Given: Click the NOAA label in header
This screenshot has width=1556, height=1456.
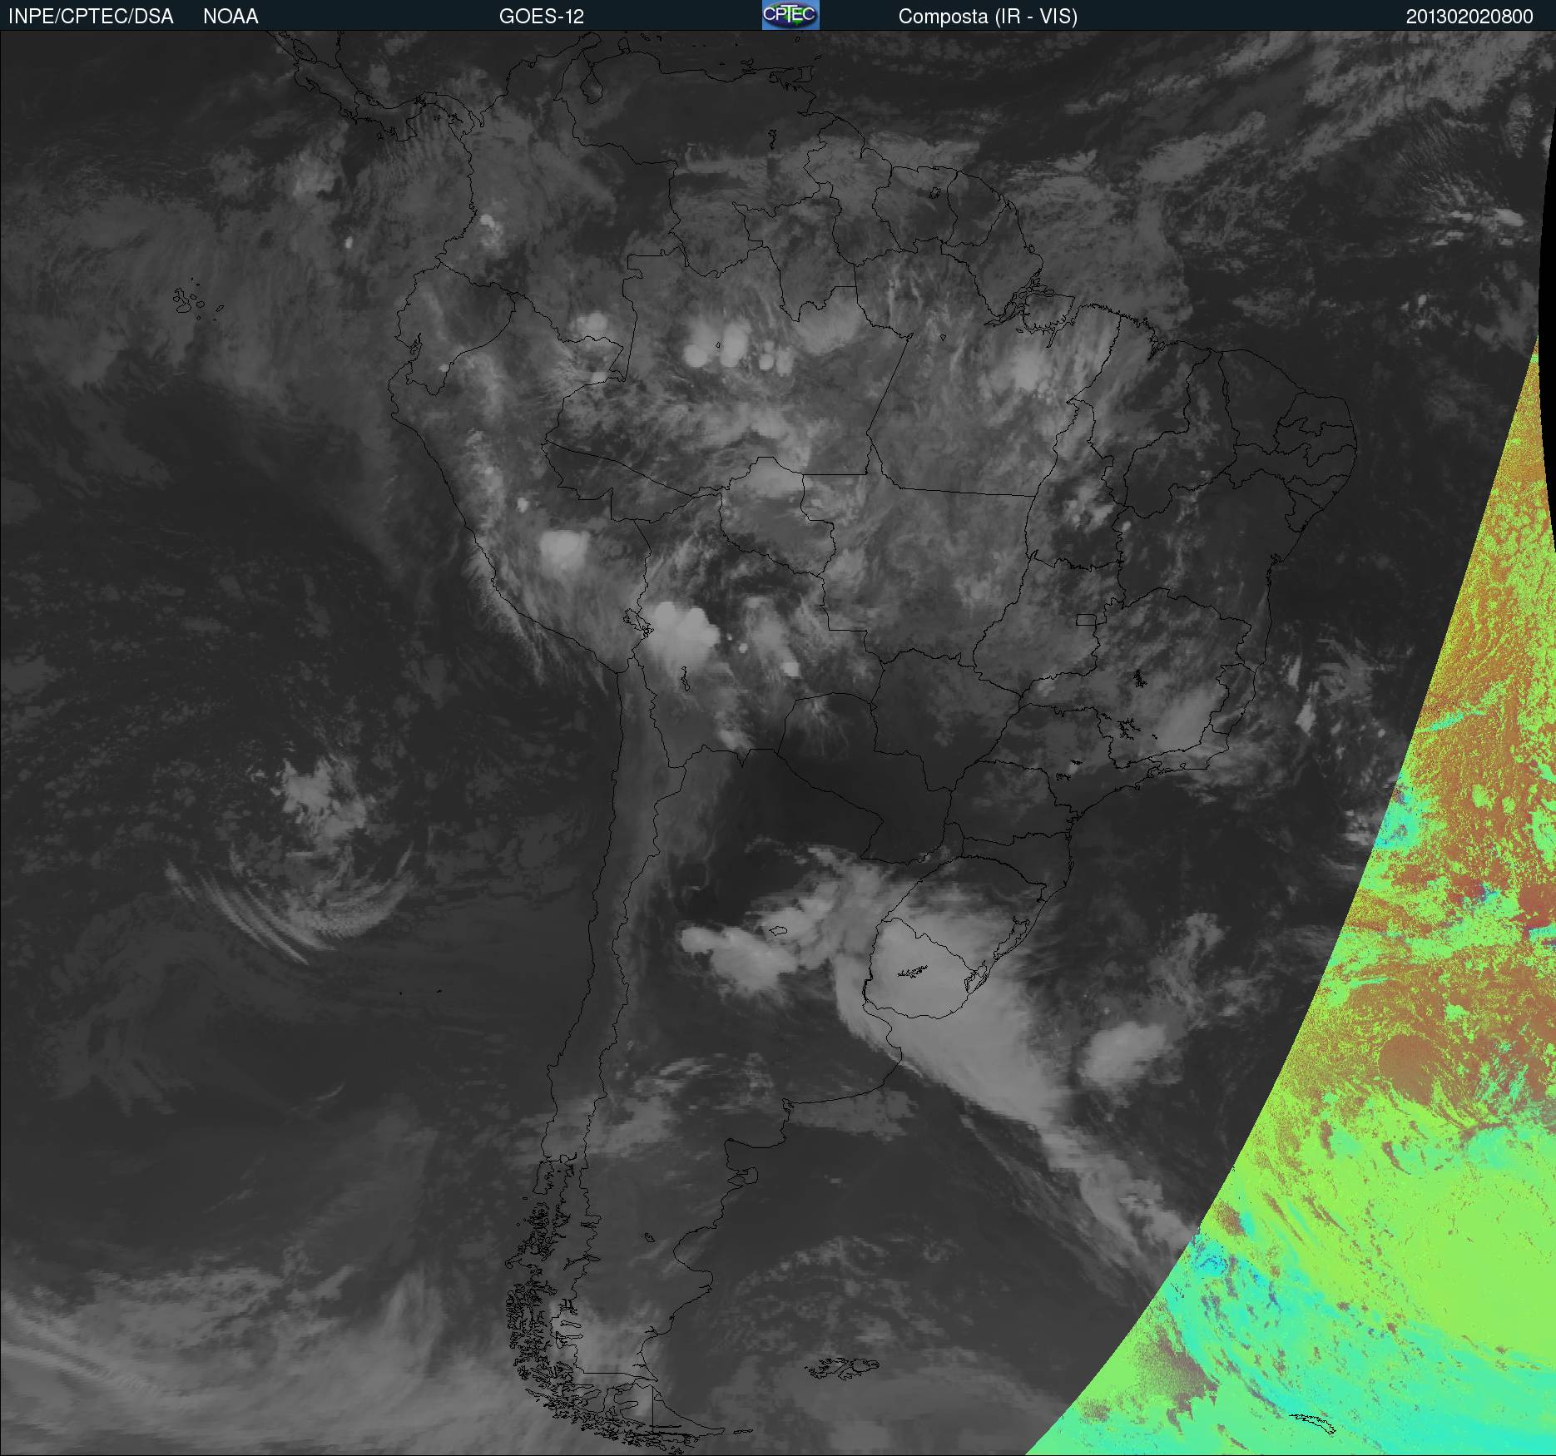Looking at the screenshot, I should [230, 17].
